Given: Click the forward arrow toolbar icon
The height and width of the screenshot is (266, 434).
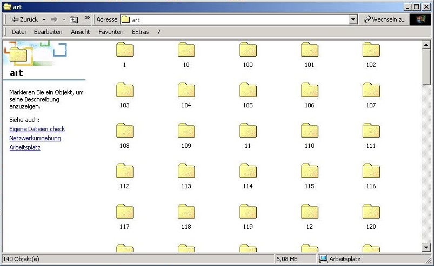Looking at the screenshot, I should click(54, 19).
